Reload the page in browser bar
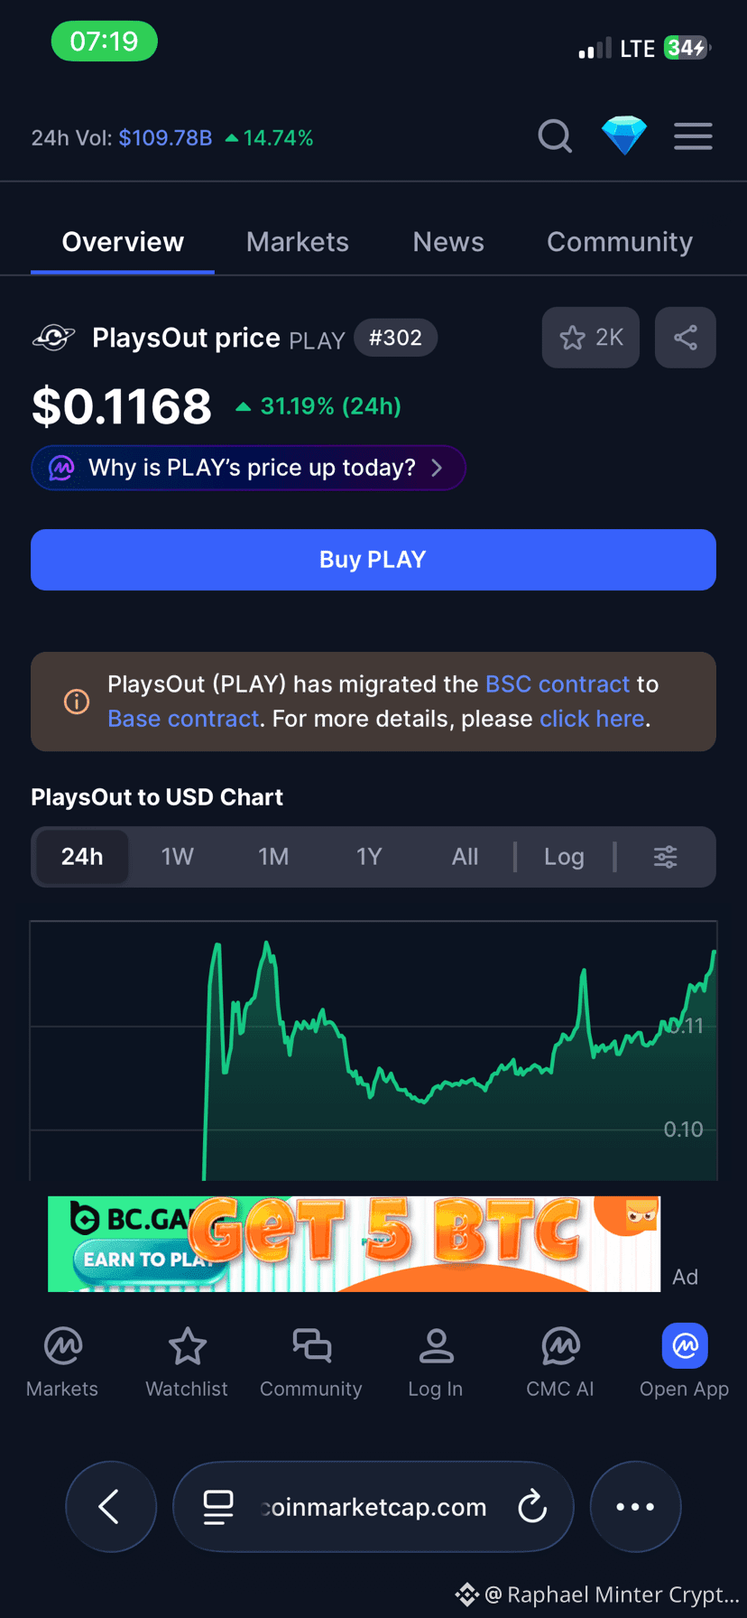 coord(532,1506)
